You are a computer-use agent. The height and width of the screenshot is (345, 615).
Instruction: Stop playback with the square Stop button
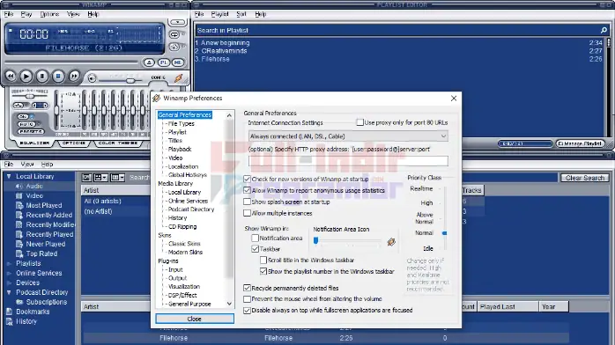click(x=58, y=76)
